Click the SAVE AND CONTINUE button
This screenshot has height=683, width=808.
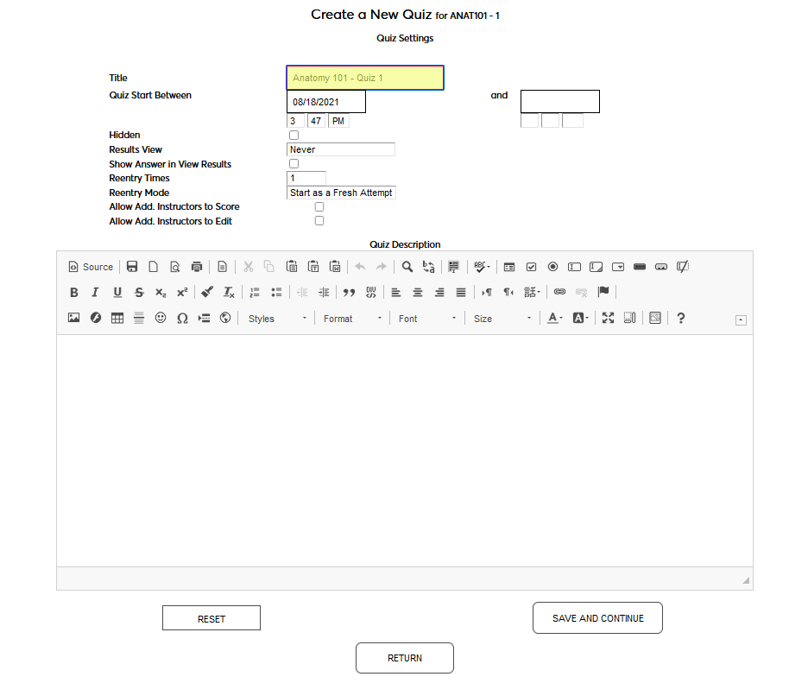(x=597, y=618)
